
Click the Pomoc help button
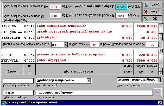tap(152, 5)
